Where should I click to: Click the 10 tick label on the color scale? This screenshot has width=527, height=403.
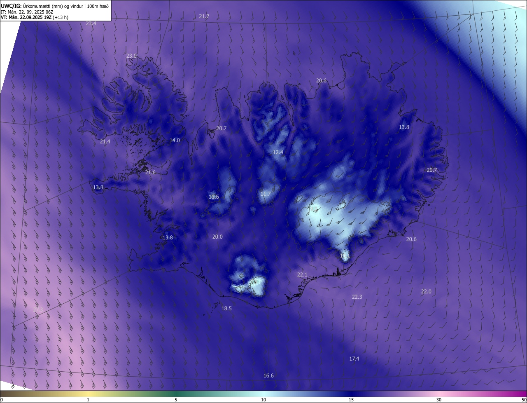pos(263,400)
